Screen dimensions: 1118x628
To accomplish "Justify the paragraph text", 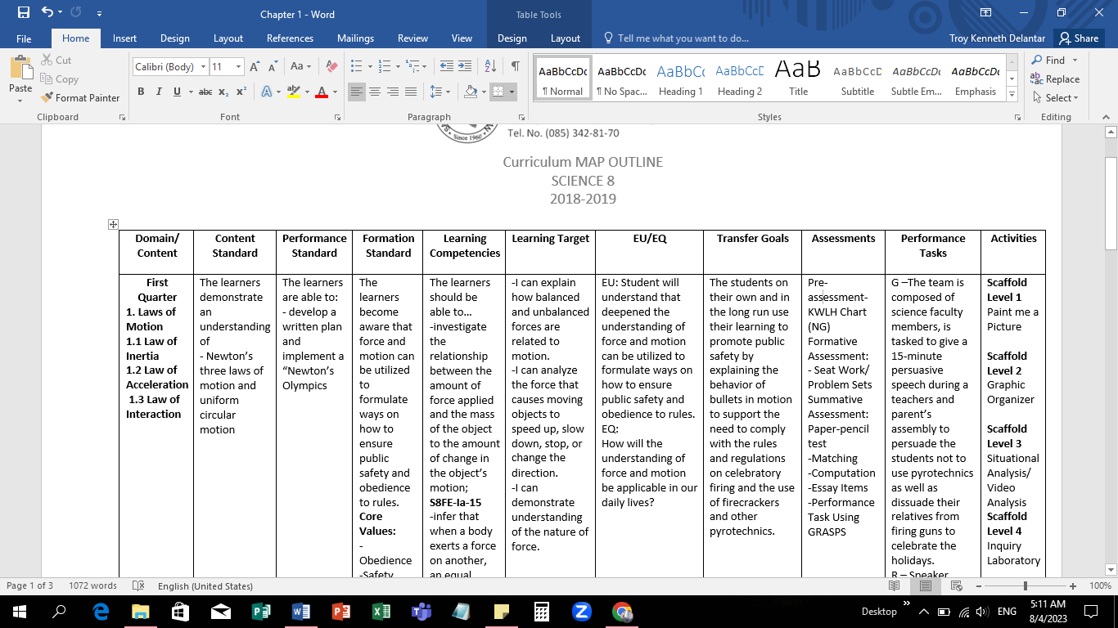I will [x=411, y=92].
